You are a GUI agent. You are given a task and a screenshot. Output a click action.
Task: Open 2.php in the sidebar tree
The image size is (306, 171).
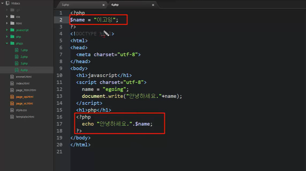coord(24,57)
